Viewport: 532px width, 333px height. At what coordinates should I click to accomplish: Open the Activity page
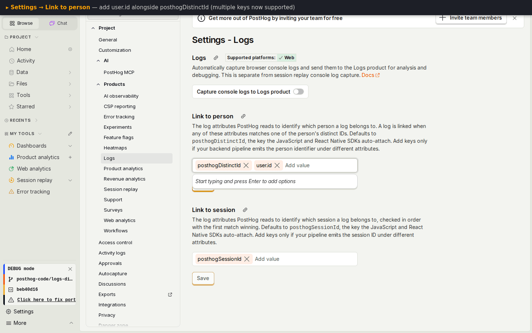click(26, 61)
